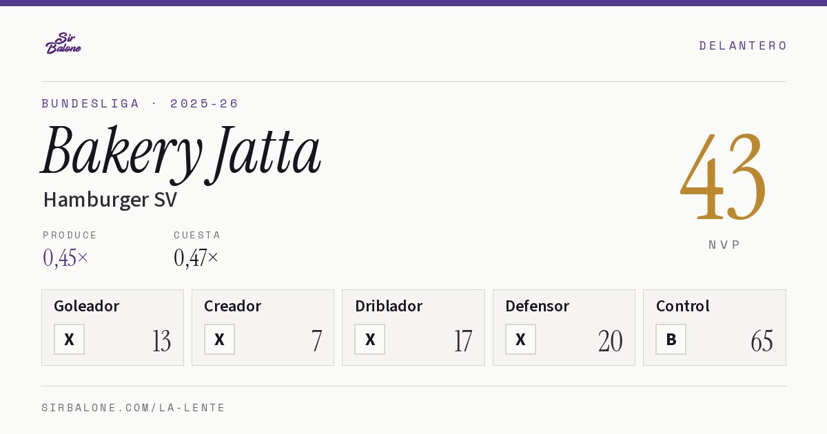Select the X grade badge in Driblador
The height and width of the screenshot is (434, 827).
click(370, 339)
